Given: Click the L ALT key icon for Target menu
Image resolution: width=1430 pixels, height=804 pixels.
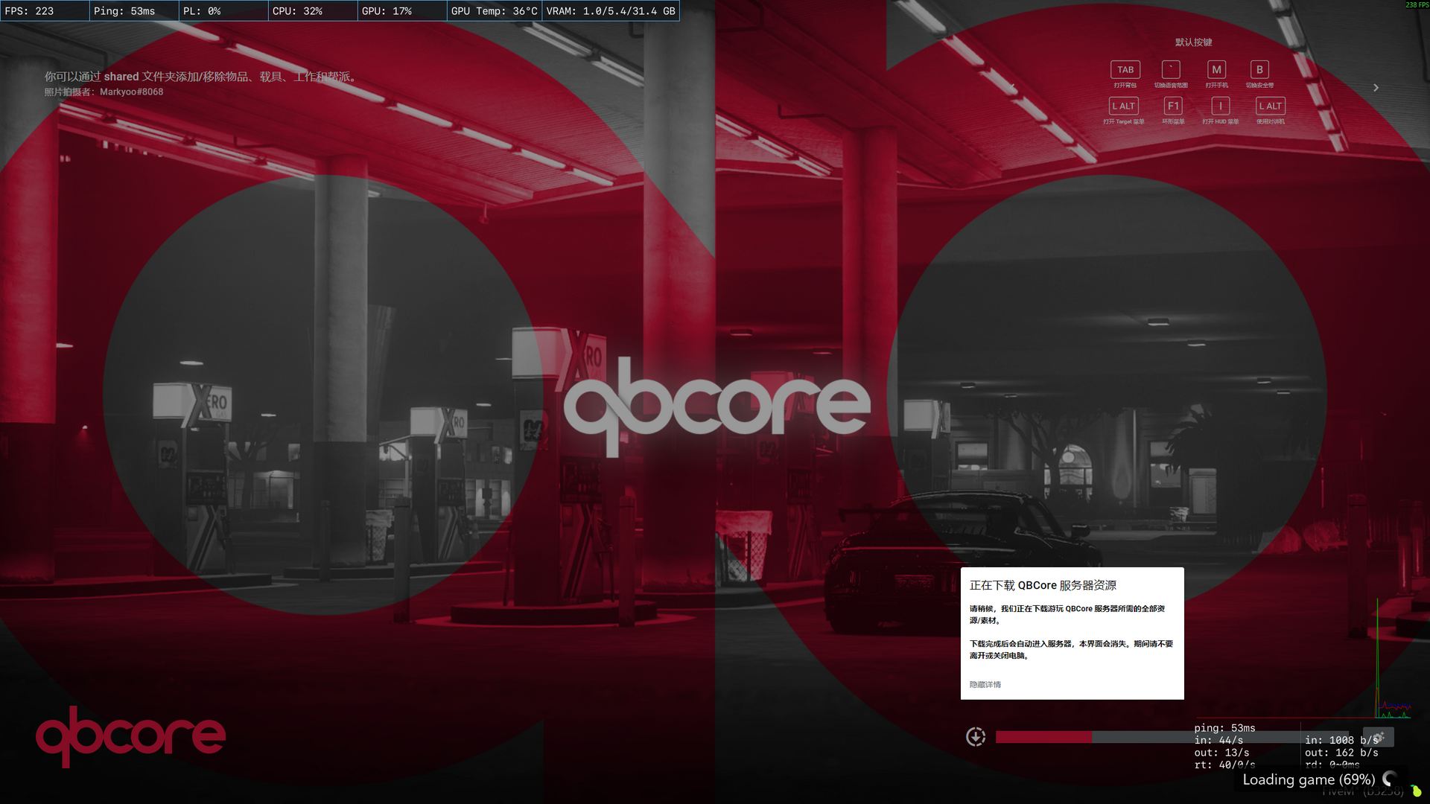Looking at the screenshot, I should 1123,106.
